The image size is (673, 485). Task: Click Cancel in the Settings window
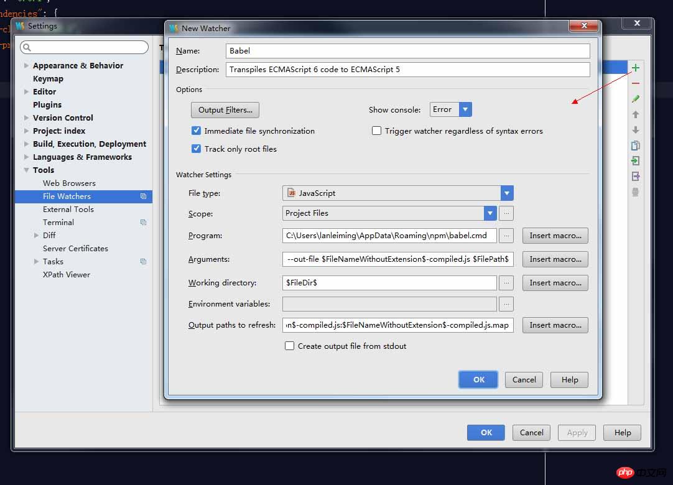coord(531,433)
